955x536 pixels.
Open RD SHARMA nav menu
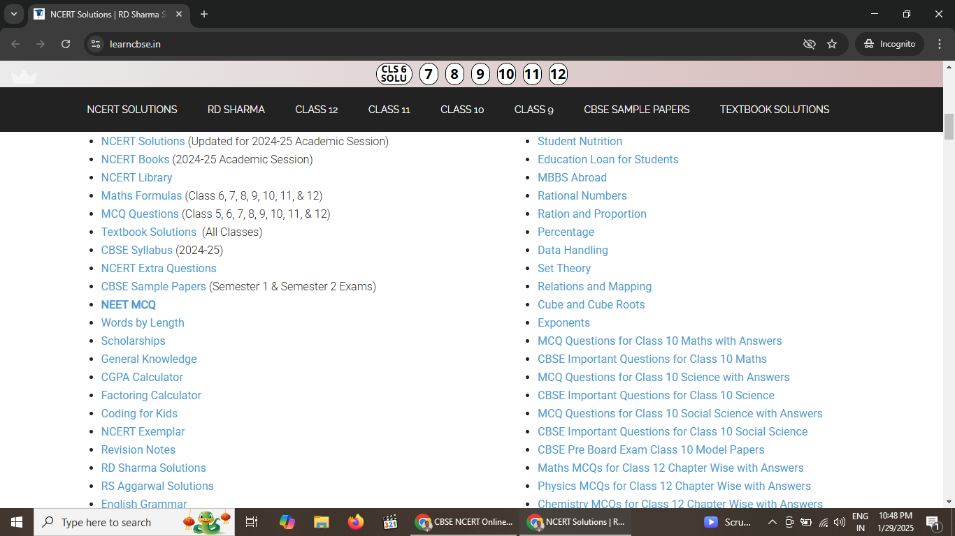(236, 110)
